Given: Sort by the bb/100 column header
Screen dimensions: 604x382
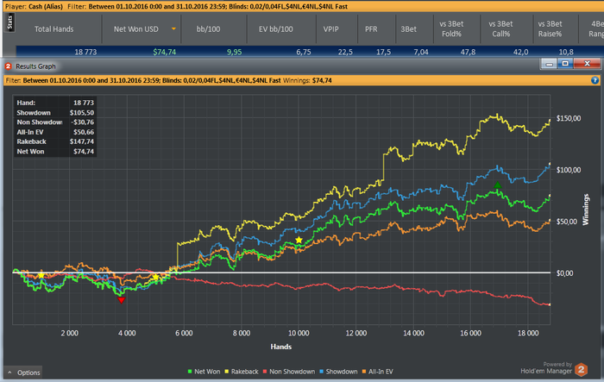Looking at the screenshot, I should [x=209, y=28].
